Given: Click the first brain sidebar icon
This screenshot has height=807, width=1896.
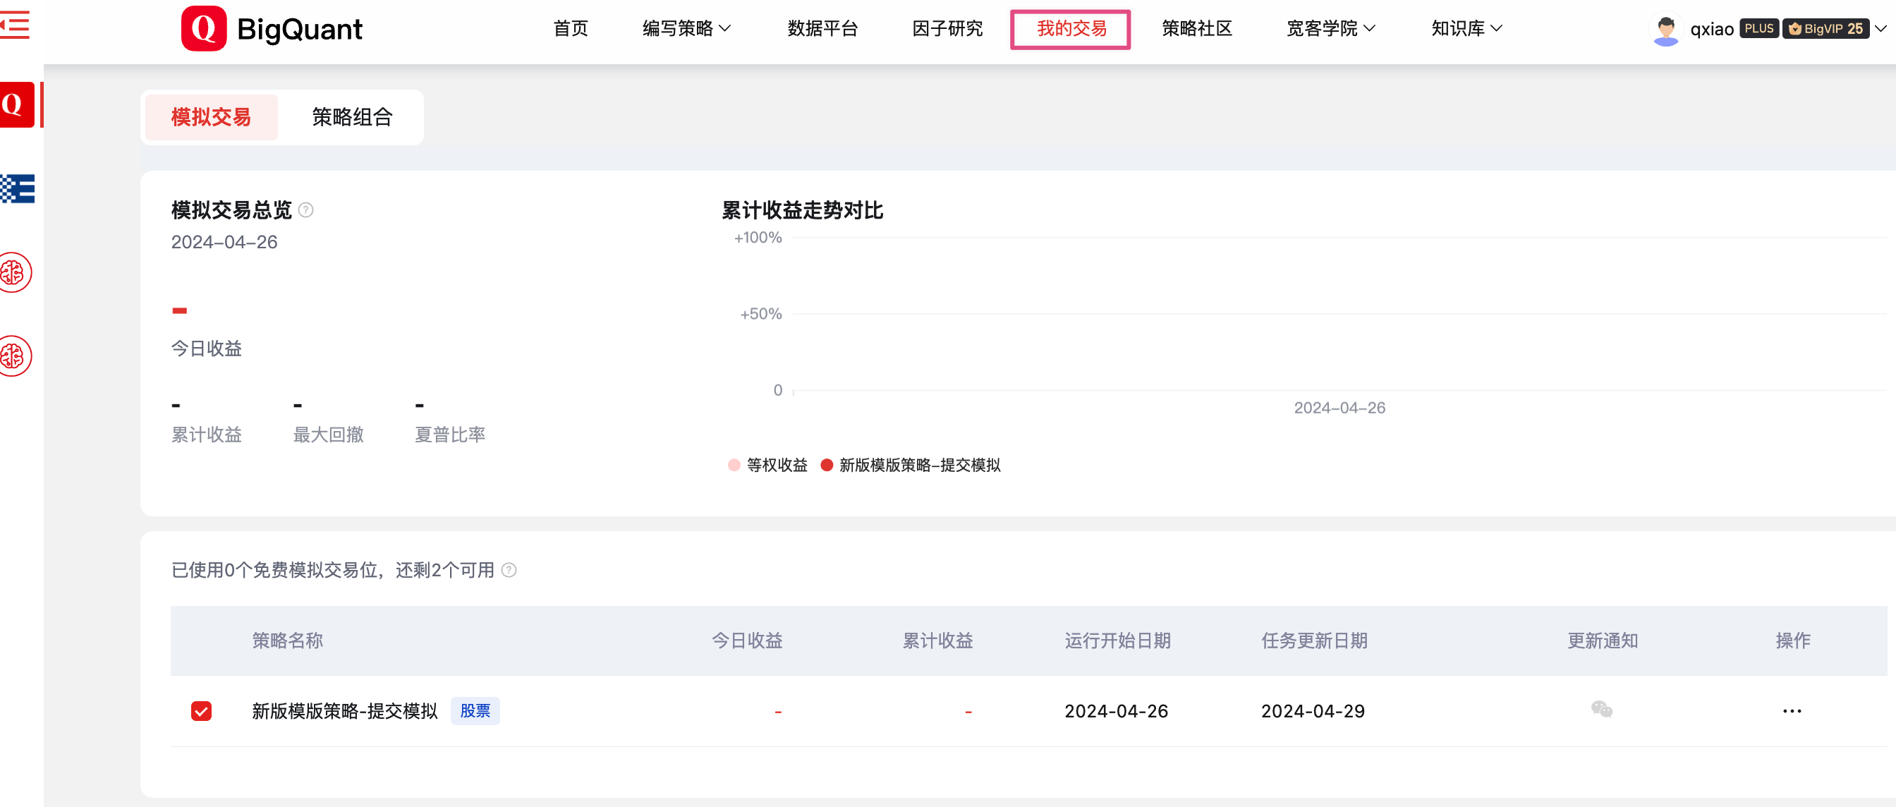Looking at the screenshot, I should pyautogui.click(x=15, y=273).
